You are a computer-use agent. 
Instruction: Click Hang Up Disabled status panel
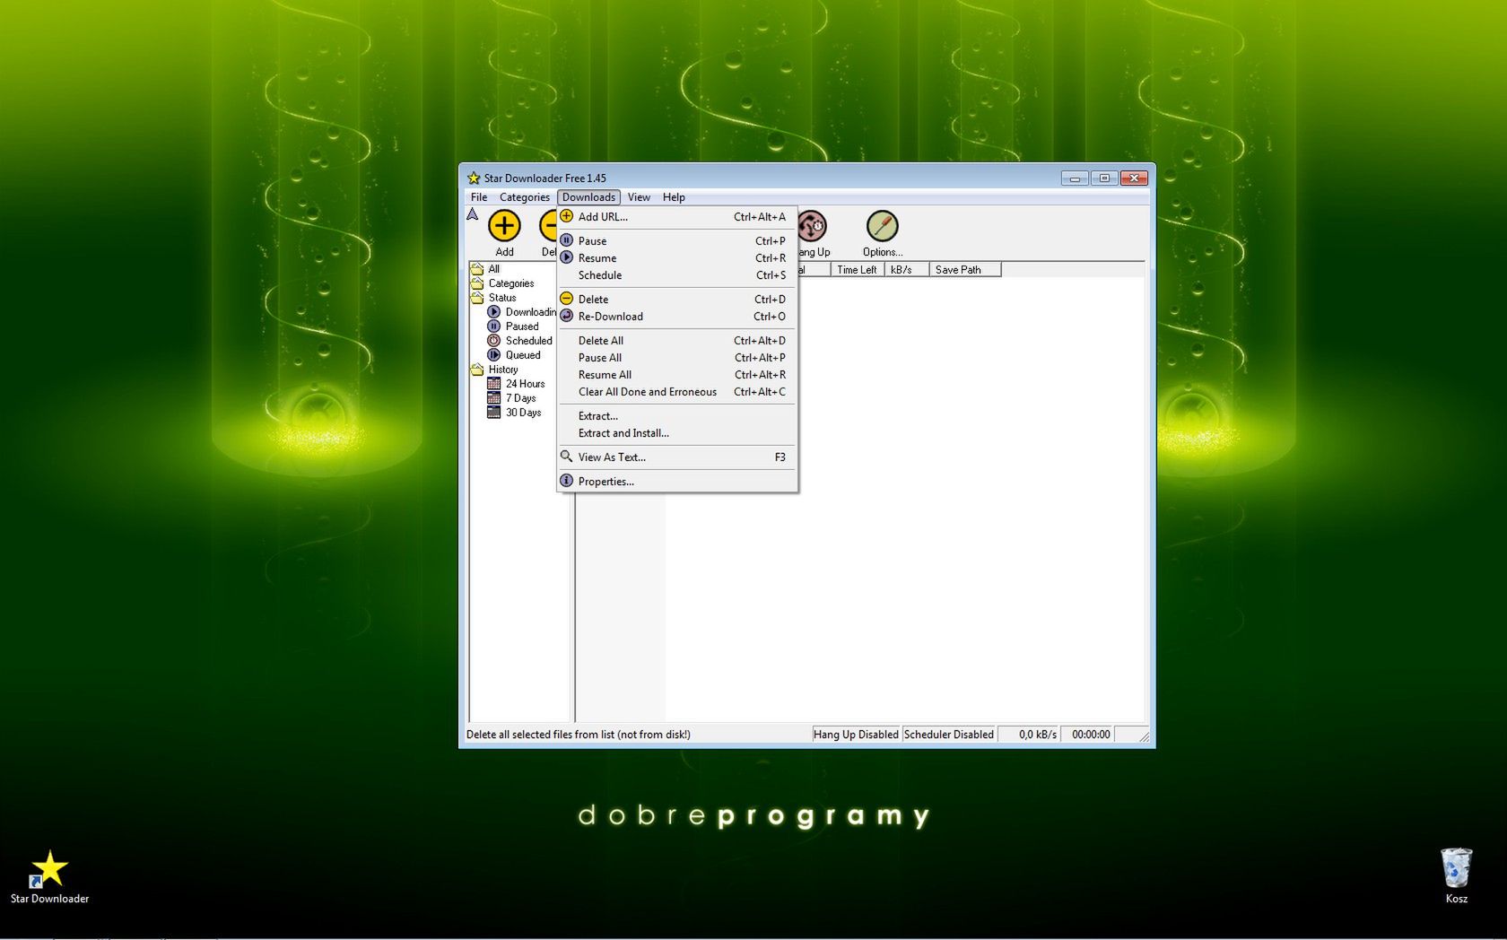click(856, 735)
